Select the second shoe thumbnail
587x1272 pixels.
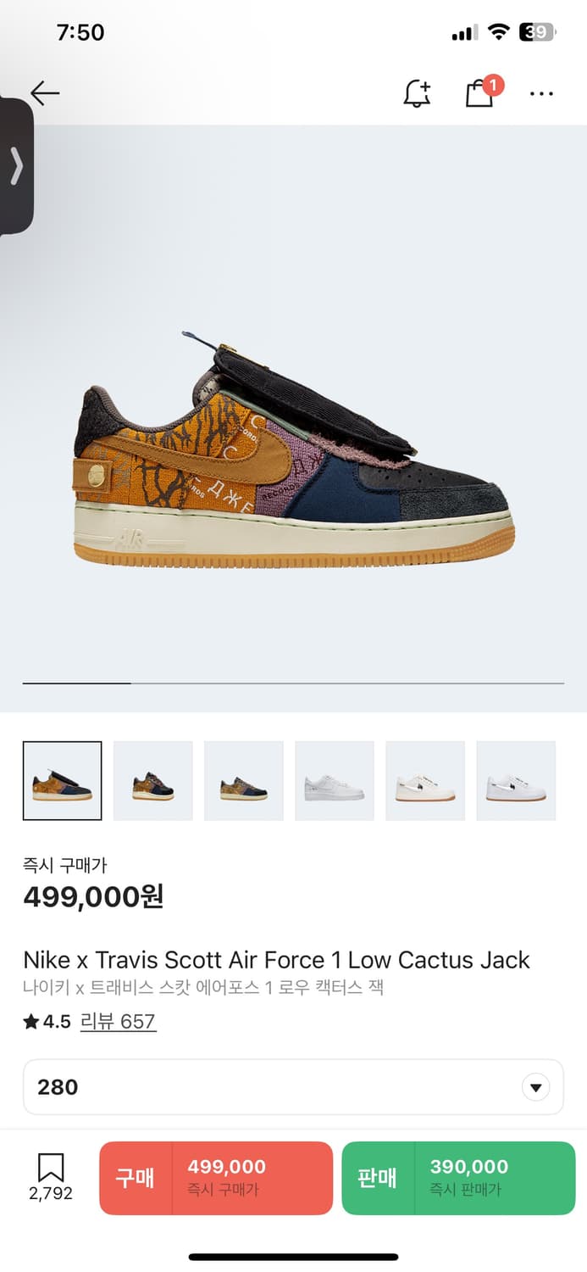(153, 781)
